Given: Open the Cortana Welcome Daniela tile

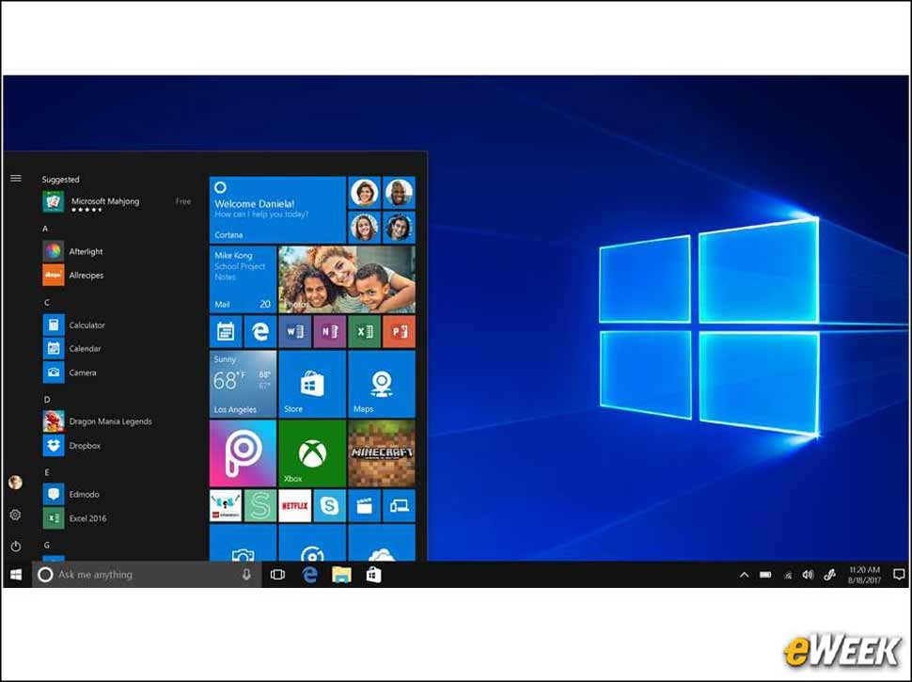Looking at the screenshot, I should 277,210.
